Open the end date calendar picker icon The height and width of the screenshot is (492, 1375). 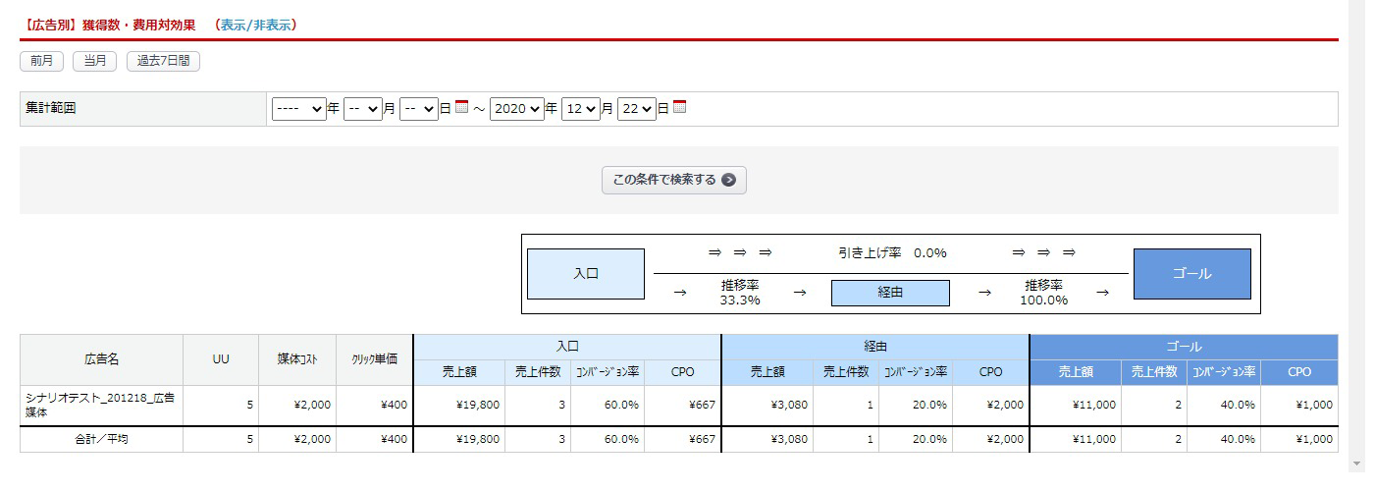click(x=679, y=108)
